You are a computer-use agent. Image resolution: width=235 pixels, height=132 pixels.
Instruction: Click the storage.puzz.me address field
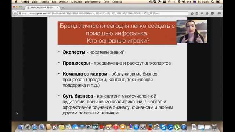point(81,13)
